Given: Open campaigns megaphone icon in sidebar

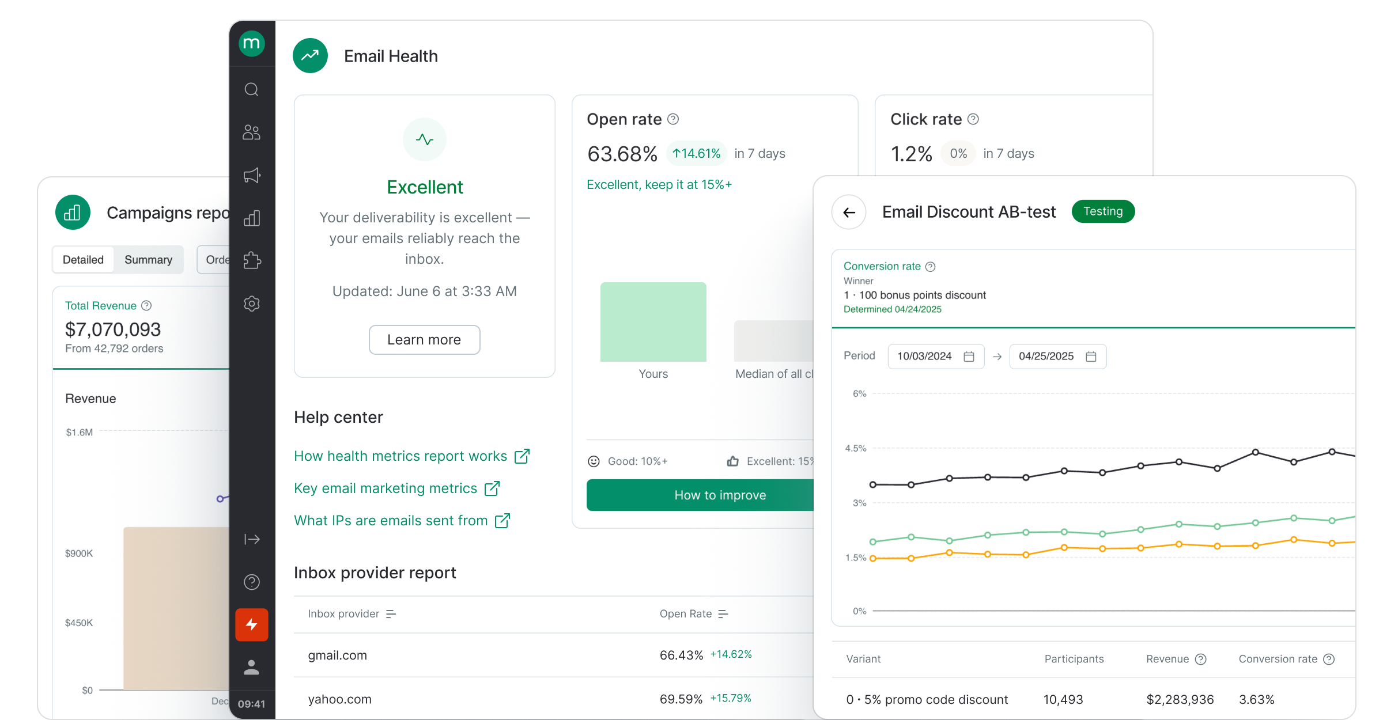Looking at the screenshot, I should (x=252, y=175).
